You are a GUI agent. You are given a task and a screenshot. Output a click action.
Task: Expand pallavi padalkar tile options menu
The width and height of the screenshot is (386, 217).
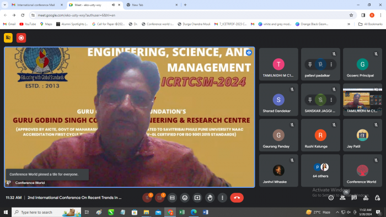(331, 64)
